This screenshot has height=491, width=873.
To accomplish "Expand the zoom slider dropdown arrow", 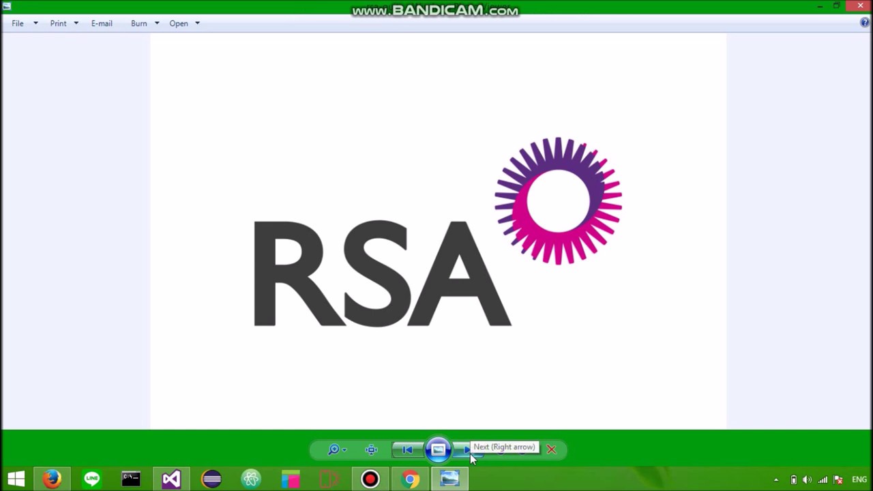I will (344, 450).
